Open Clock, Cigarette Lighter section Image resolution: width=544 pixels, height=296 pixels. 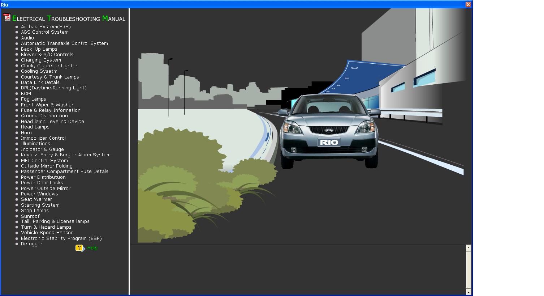click(x=49, y=66)
